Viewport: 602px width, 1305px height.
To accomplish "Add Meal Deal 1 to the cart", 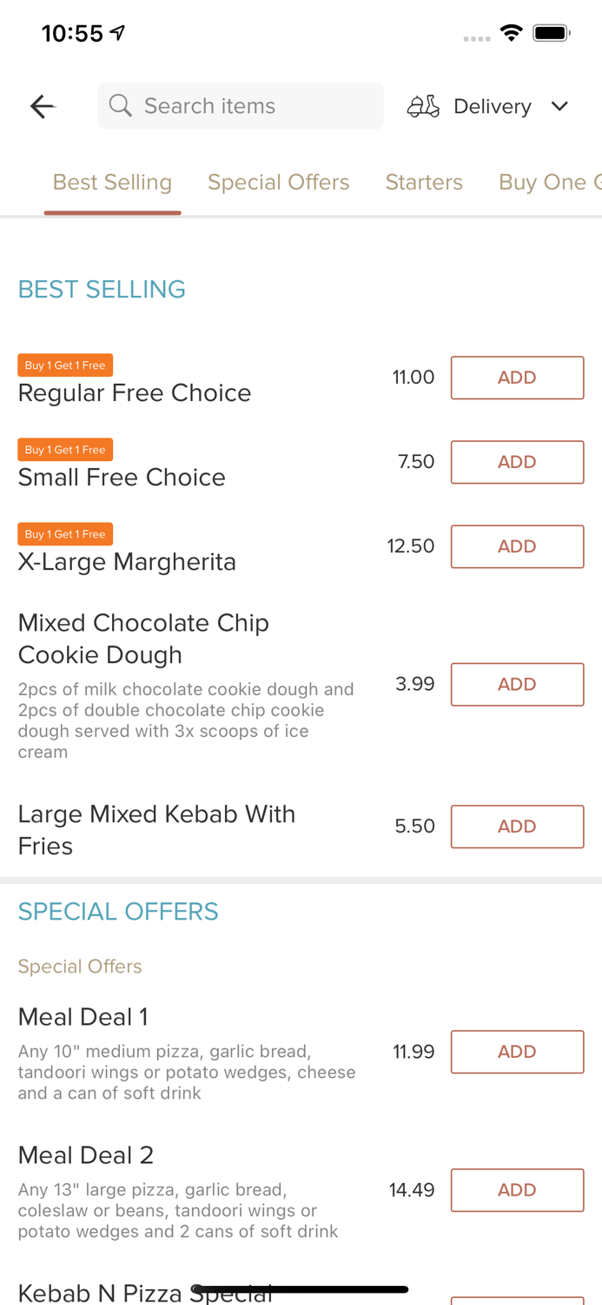I will 517,1051.
